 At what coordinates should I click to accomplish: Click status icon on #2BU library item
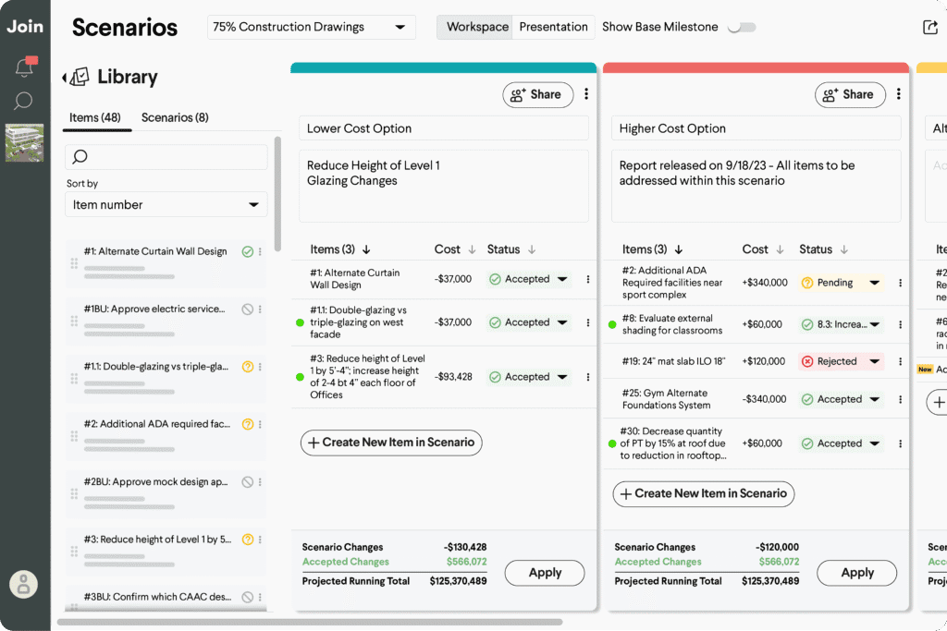tap(248, 482)
